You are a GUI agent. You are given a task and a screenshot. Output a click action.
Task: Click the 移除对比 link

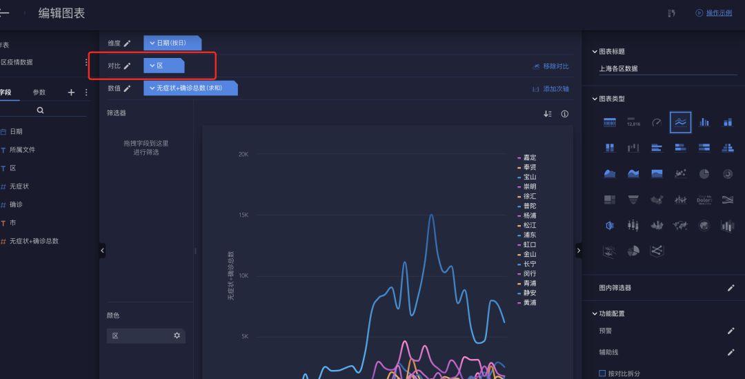click(x=550, y=66)
